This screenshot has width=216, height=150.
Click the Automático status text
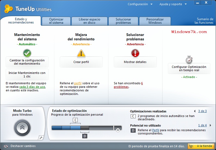[27, 44]
